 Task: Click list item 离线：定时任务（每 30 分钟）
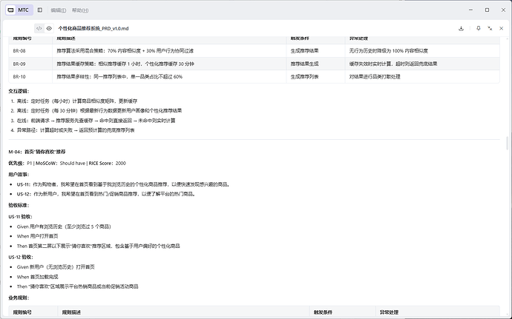(x=99, y=111)
